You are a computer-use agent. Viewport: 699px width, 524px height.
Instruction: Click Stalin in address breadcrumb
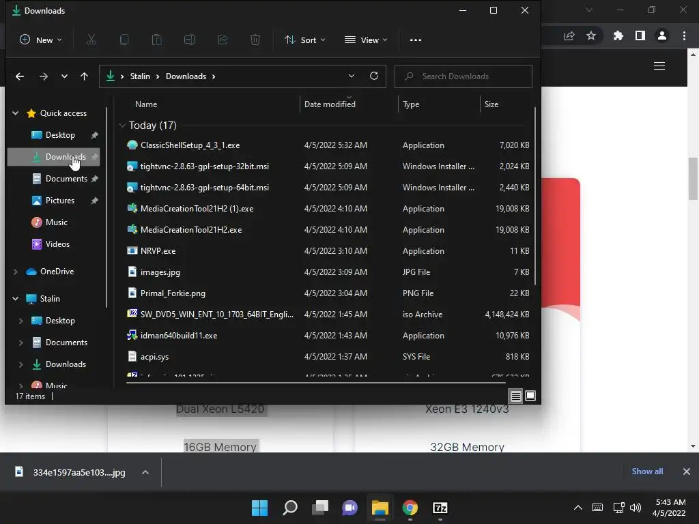tap(140, 76)
